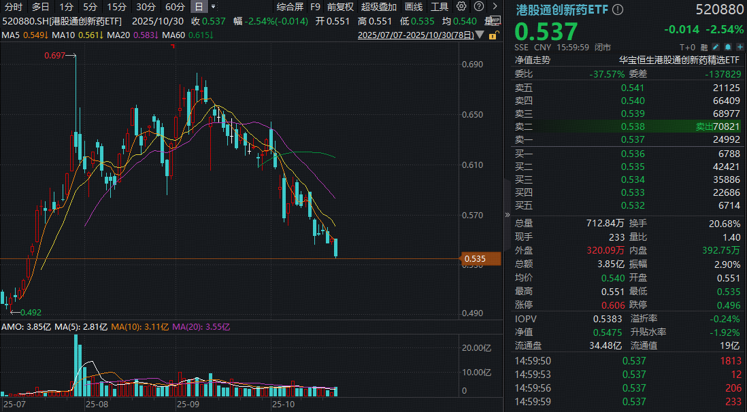Image resolution: width=747 pixels, height=412 pixels.
Task: Toggle the orange lock beside the date range
Action: pos(493,35)
